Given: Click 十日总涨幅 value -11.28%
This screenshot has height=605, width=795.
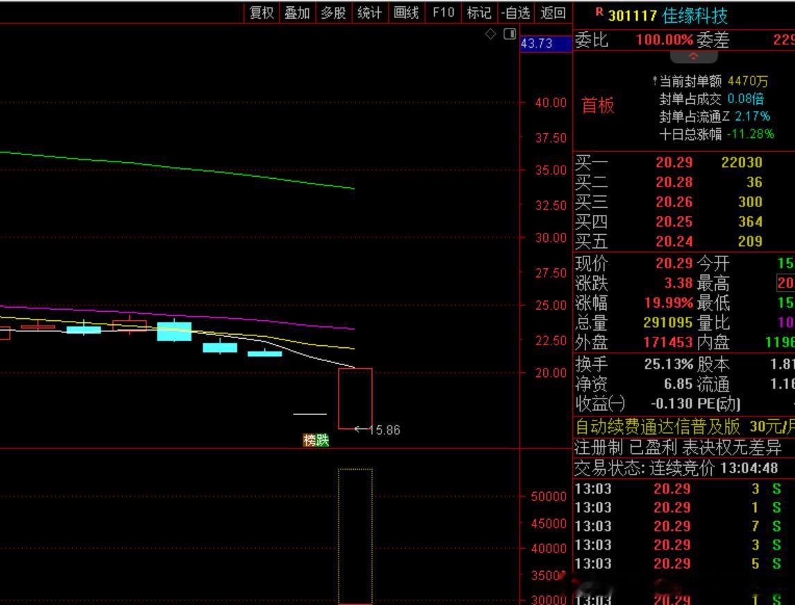Looking at the screenshot, I should click(x=751, y=134).
